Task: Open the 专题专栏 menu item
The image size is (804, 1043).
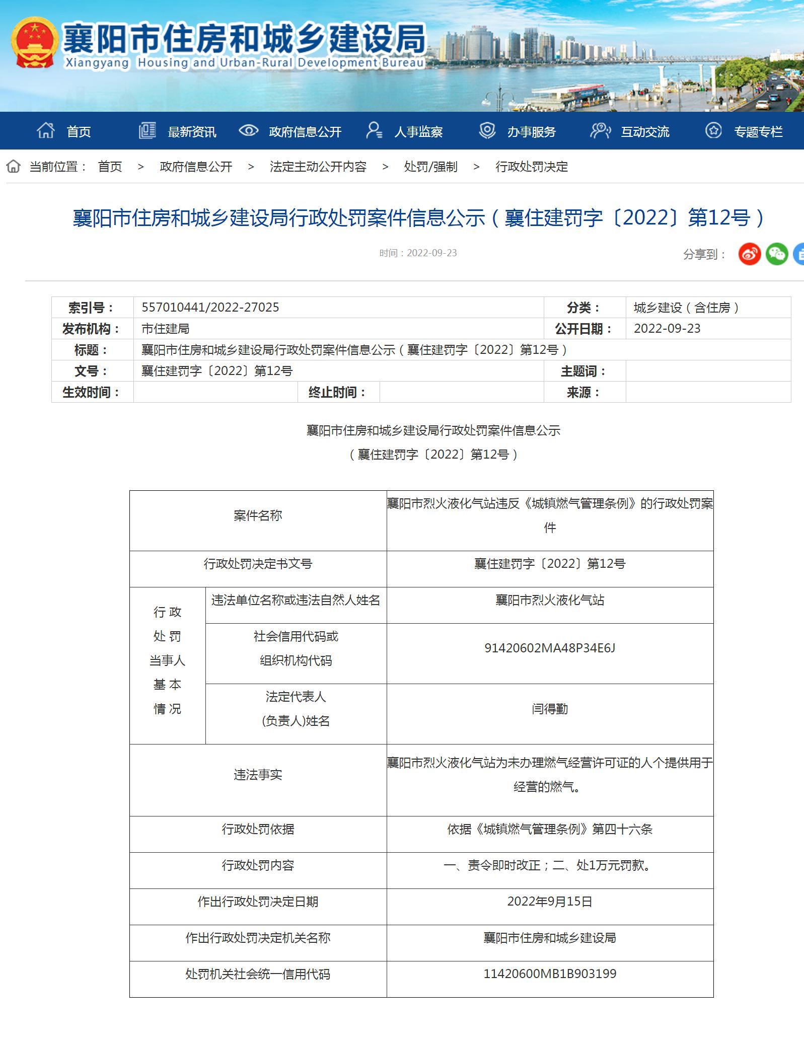Action: point(758,132)
